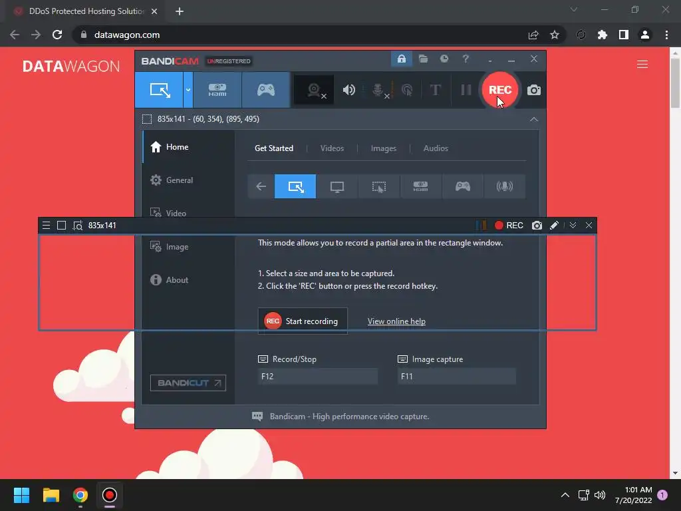
Task: Open a new browser tab
Action: [180, 11]
